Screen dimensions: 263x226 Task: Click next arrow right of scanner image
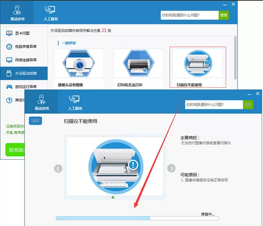tap(171, 168)
